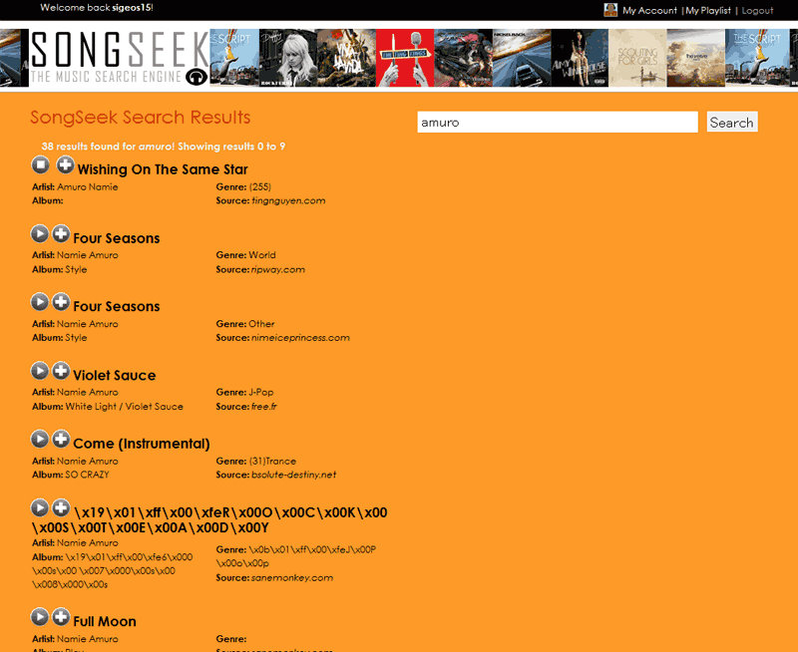
Task: Click the source nimeiceprincess.com
Action: pyautogui.click(x=300, y=338)
